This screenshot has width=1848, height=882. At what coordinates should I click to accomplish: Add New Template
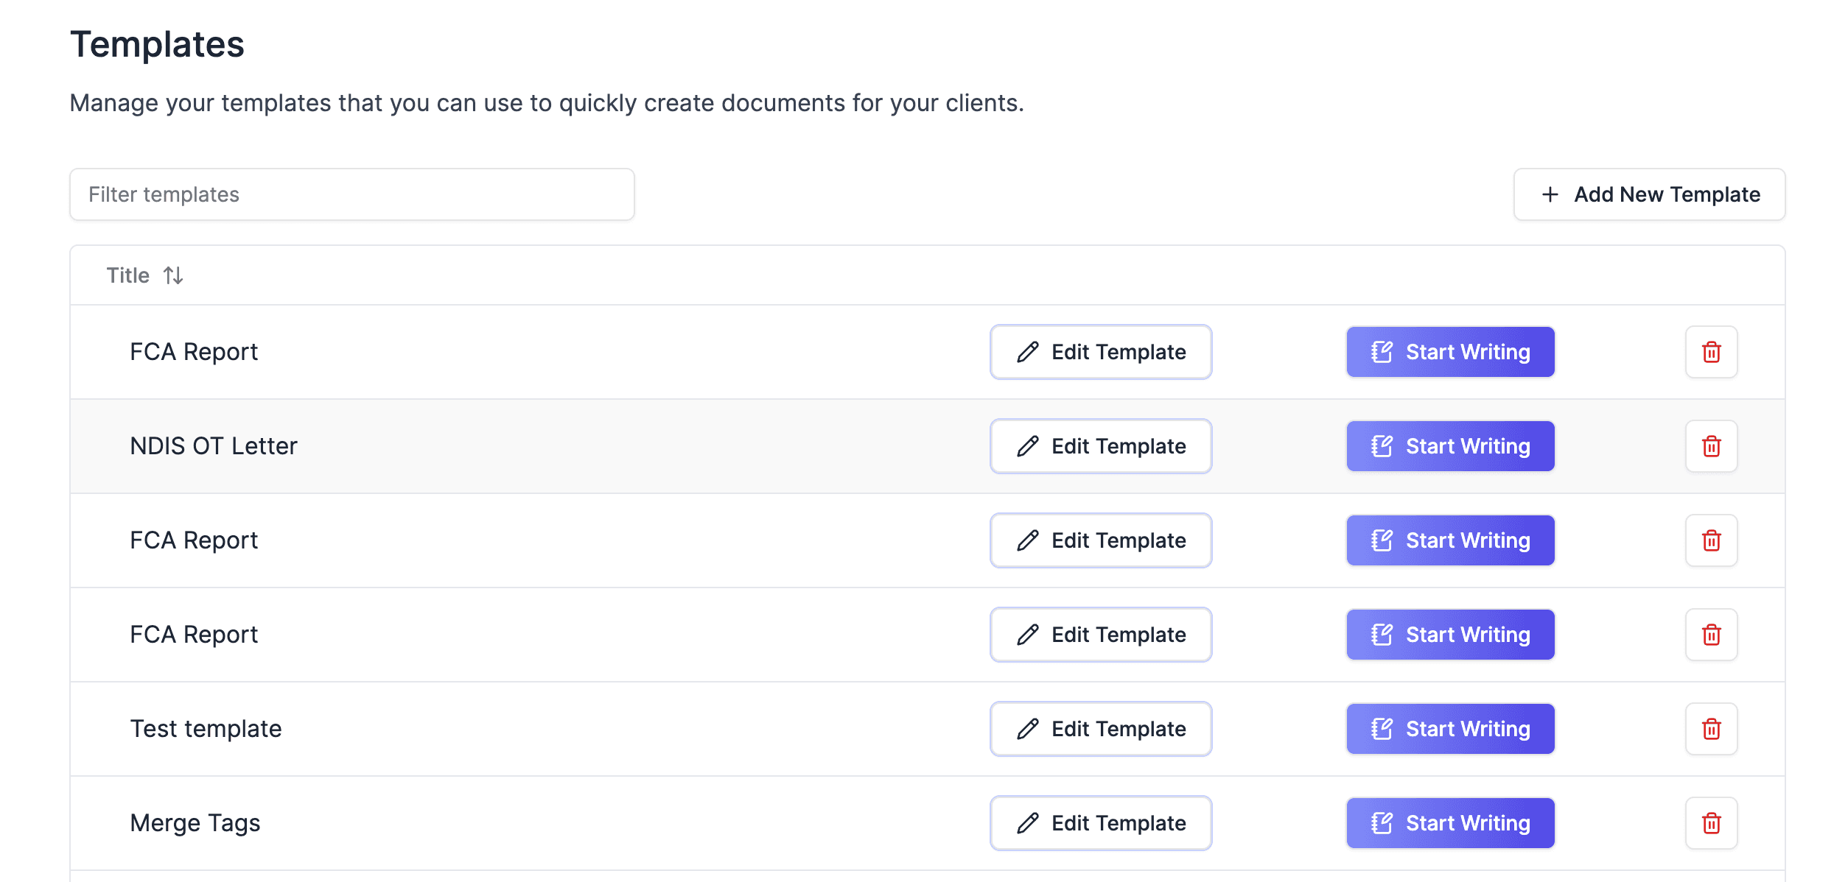(1649, 194)
